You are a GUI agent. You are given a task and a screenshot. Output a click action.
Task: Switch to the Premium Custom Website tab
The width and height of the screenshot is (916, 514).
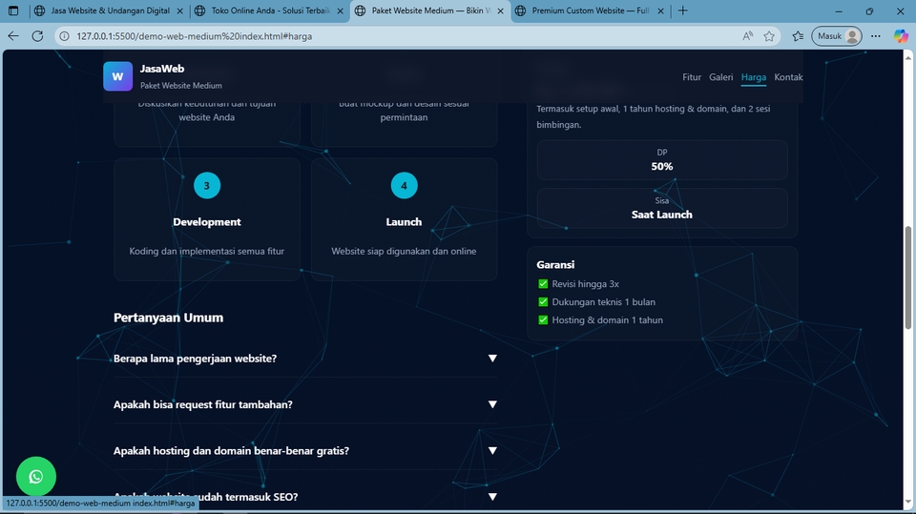tap(590, 10)
